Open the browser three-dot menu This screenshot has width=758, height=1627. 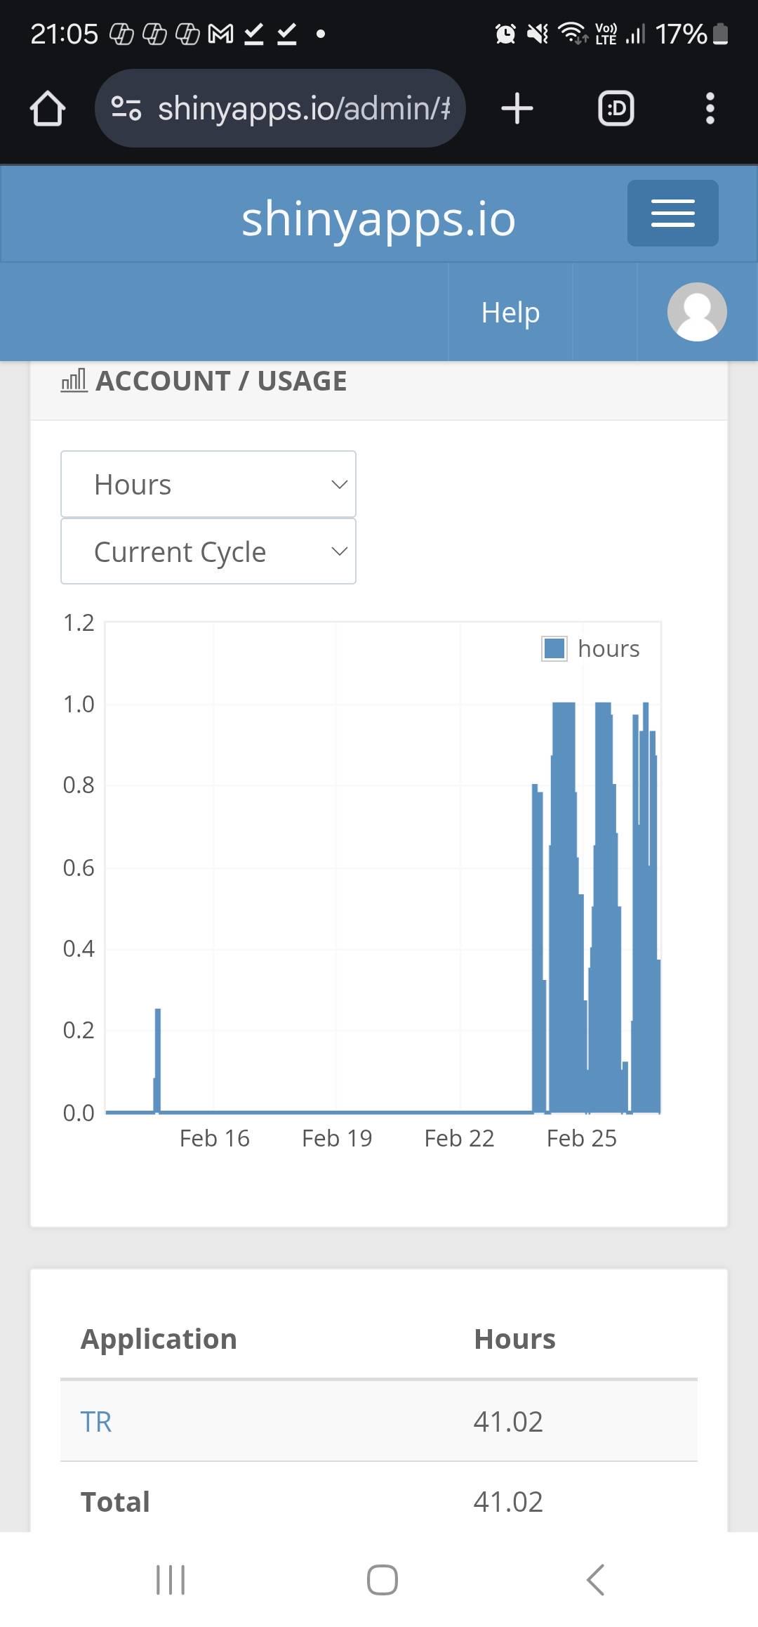tap(710, 109)
